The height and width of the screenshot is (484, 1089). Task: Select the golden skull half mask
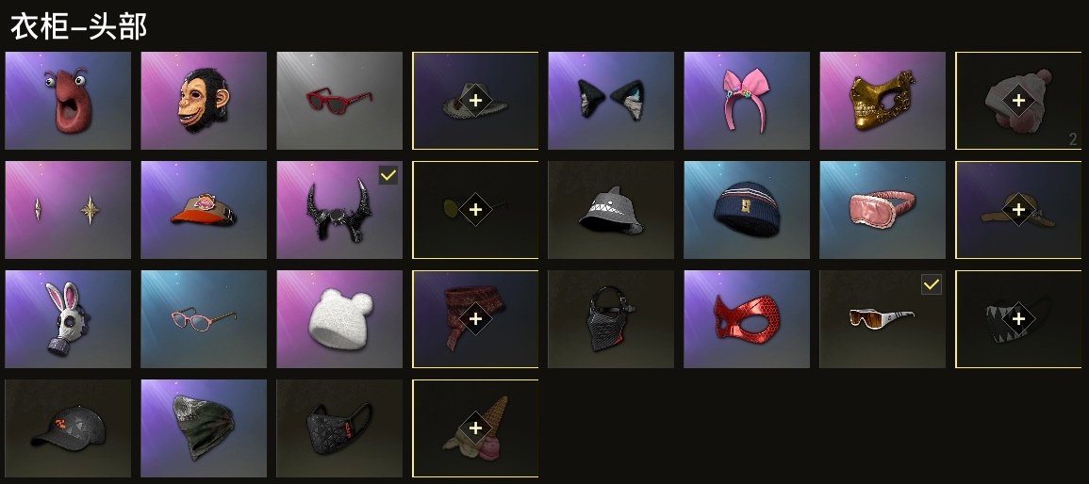pyautogui.click(x=882, y=101)
